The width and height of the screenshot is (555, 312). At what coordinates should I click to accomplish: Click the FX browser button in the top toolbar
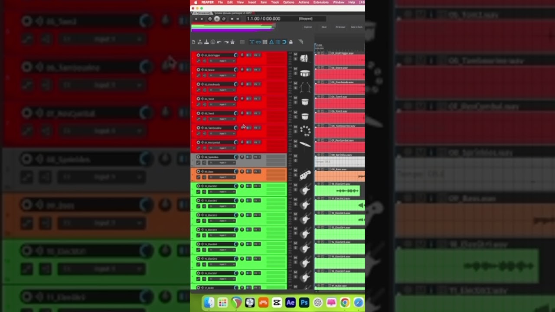coord(340,27)
